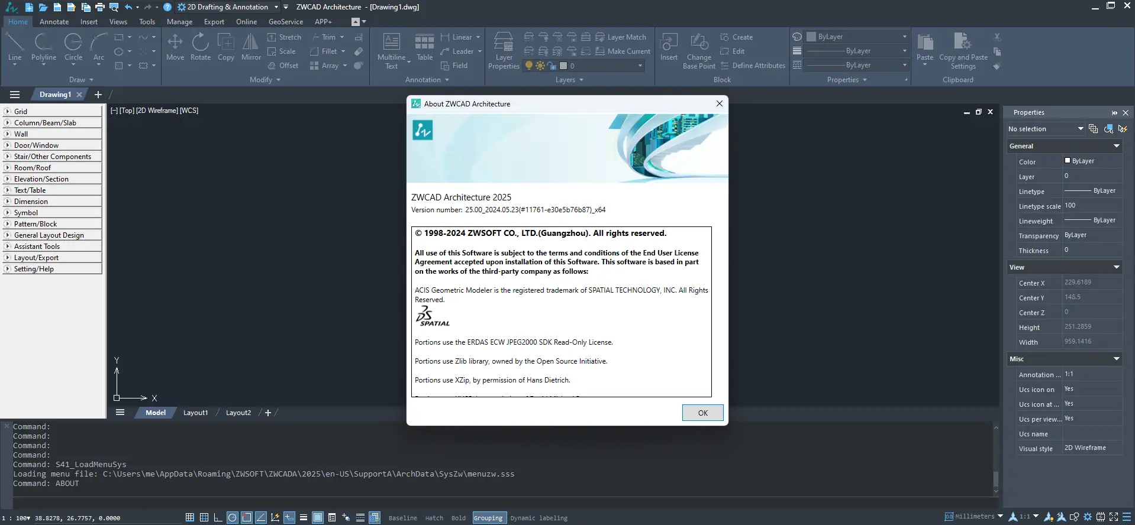Open the Millimeters units dropdown
The width and height of the screenshot is (1135, 525).
(x=974, y=517)
